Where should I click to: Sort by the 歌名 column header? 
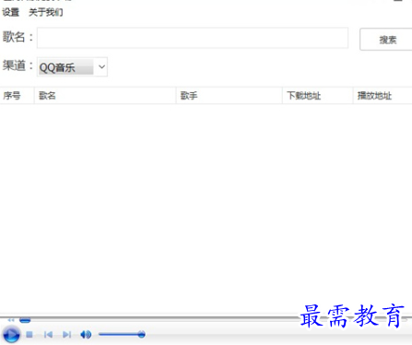tap(105, 96)
